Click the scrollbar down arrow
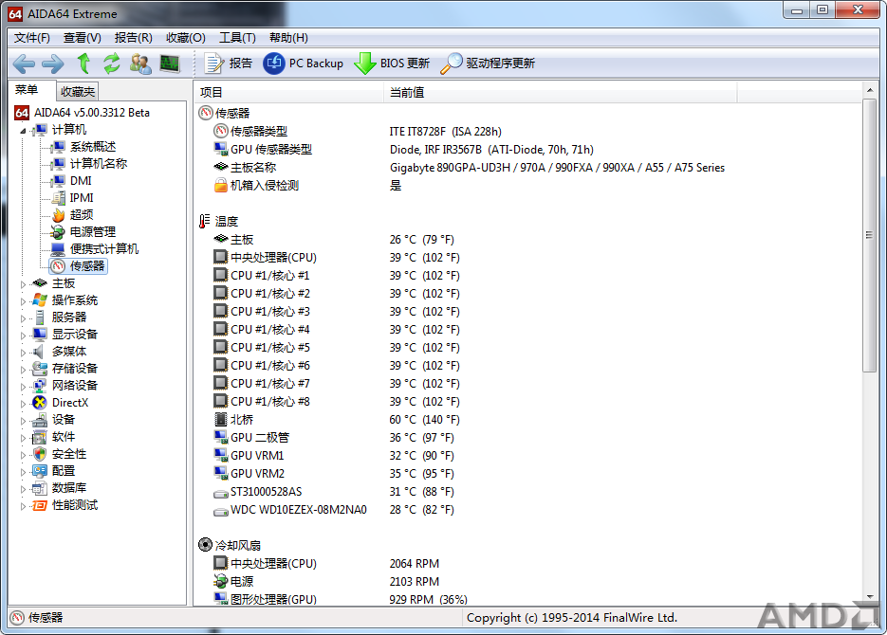 [870, 596]
